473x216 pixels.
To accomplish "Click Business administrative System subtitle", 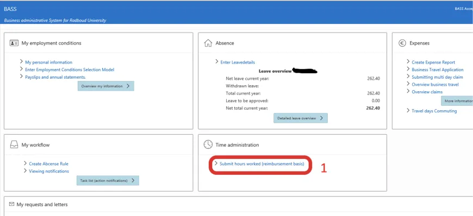I will pos(55,21).
